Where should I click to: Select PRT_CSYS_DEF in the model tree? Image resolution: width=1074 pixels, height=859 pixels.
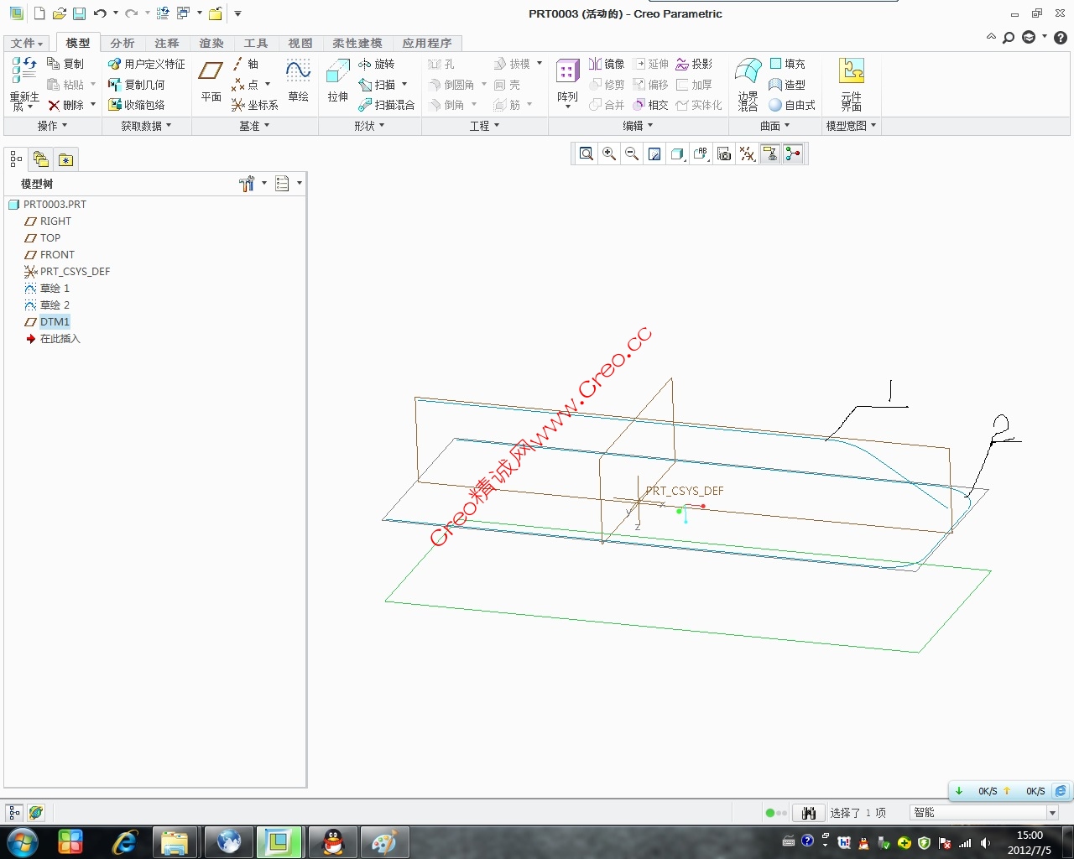coord(75,271)
